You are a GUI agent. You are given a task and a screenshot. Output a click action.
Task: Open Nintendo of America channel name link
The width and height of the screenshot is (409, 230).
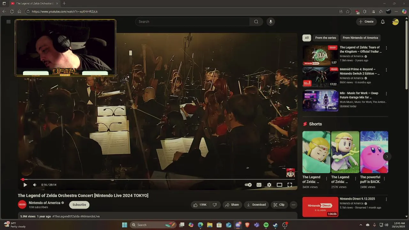pyautogui.click(x=44, y=203)
